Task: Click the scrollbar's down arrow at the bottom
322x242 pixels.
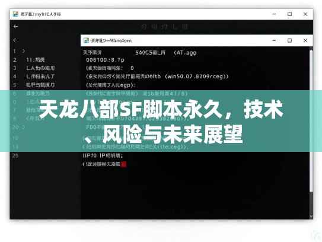Action: (x=311, y=216)
